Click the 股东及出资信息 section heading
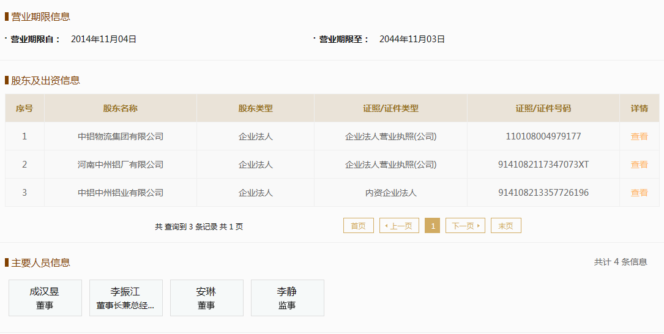The width and height of the screenshot is (664, 334). coord(45,80)
